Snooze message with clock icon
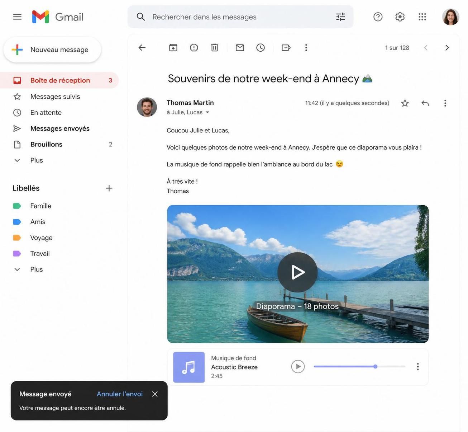 click(261, 48)
